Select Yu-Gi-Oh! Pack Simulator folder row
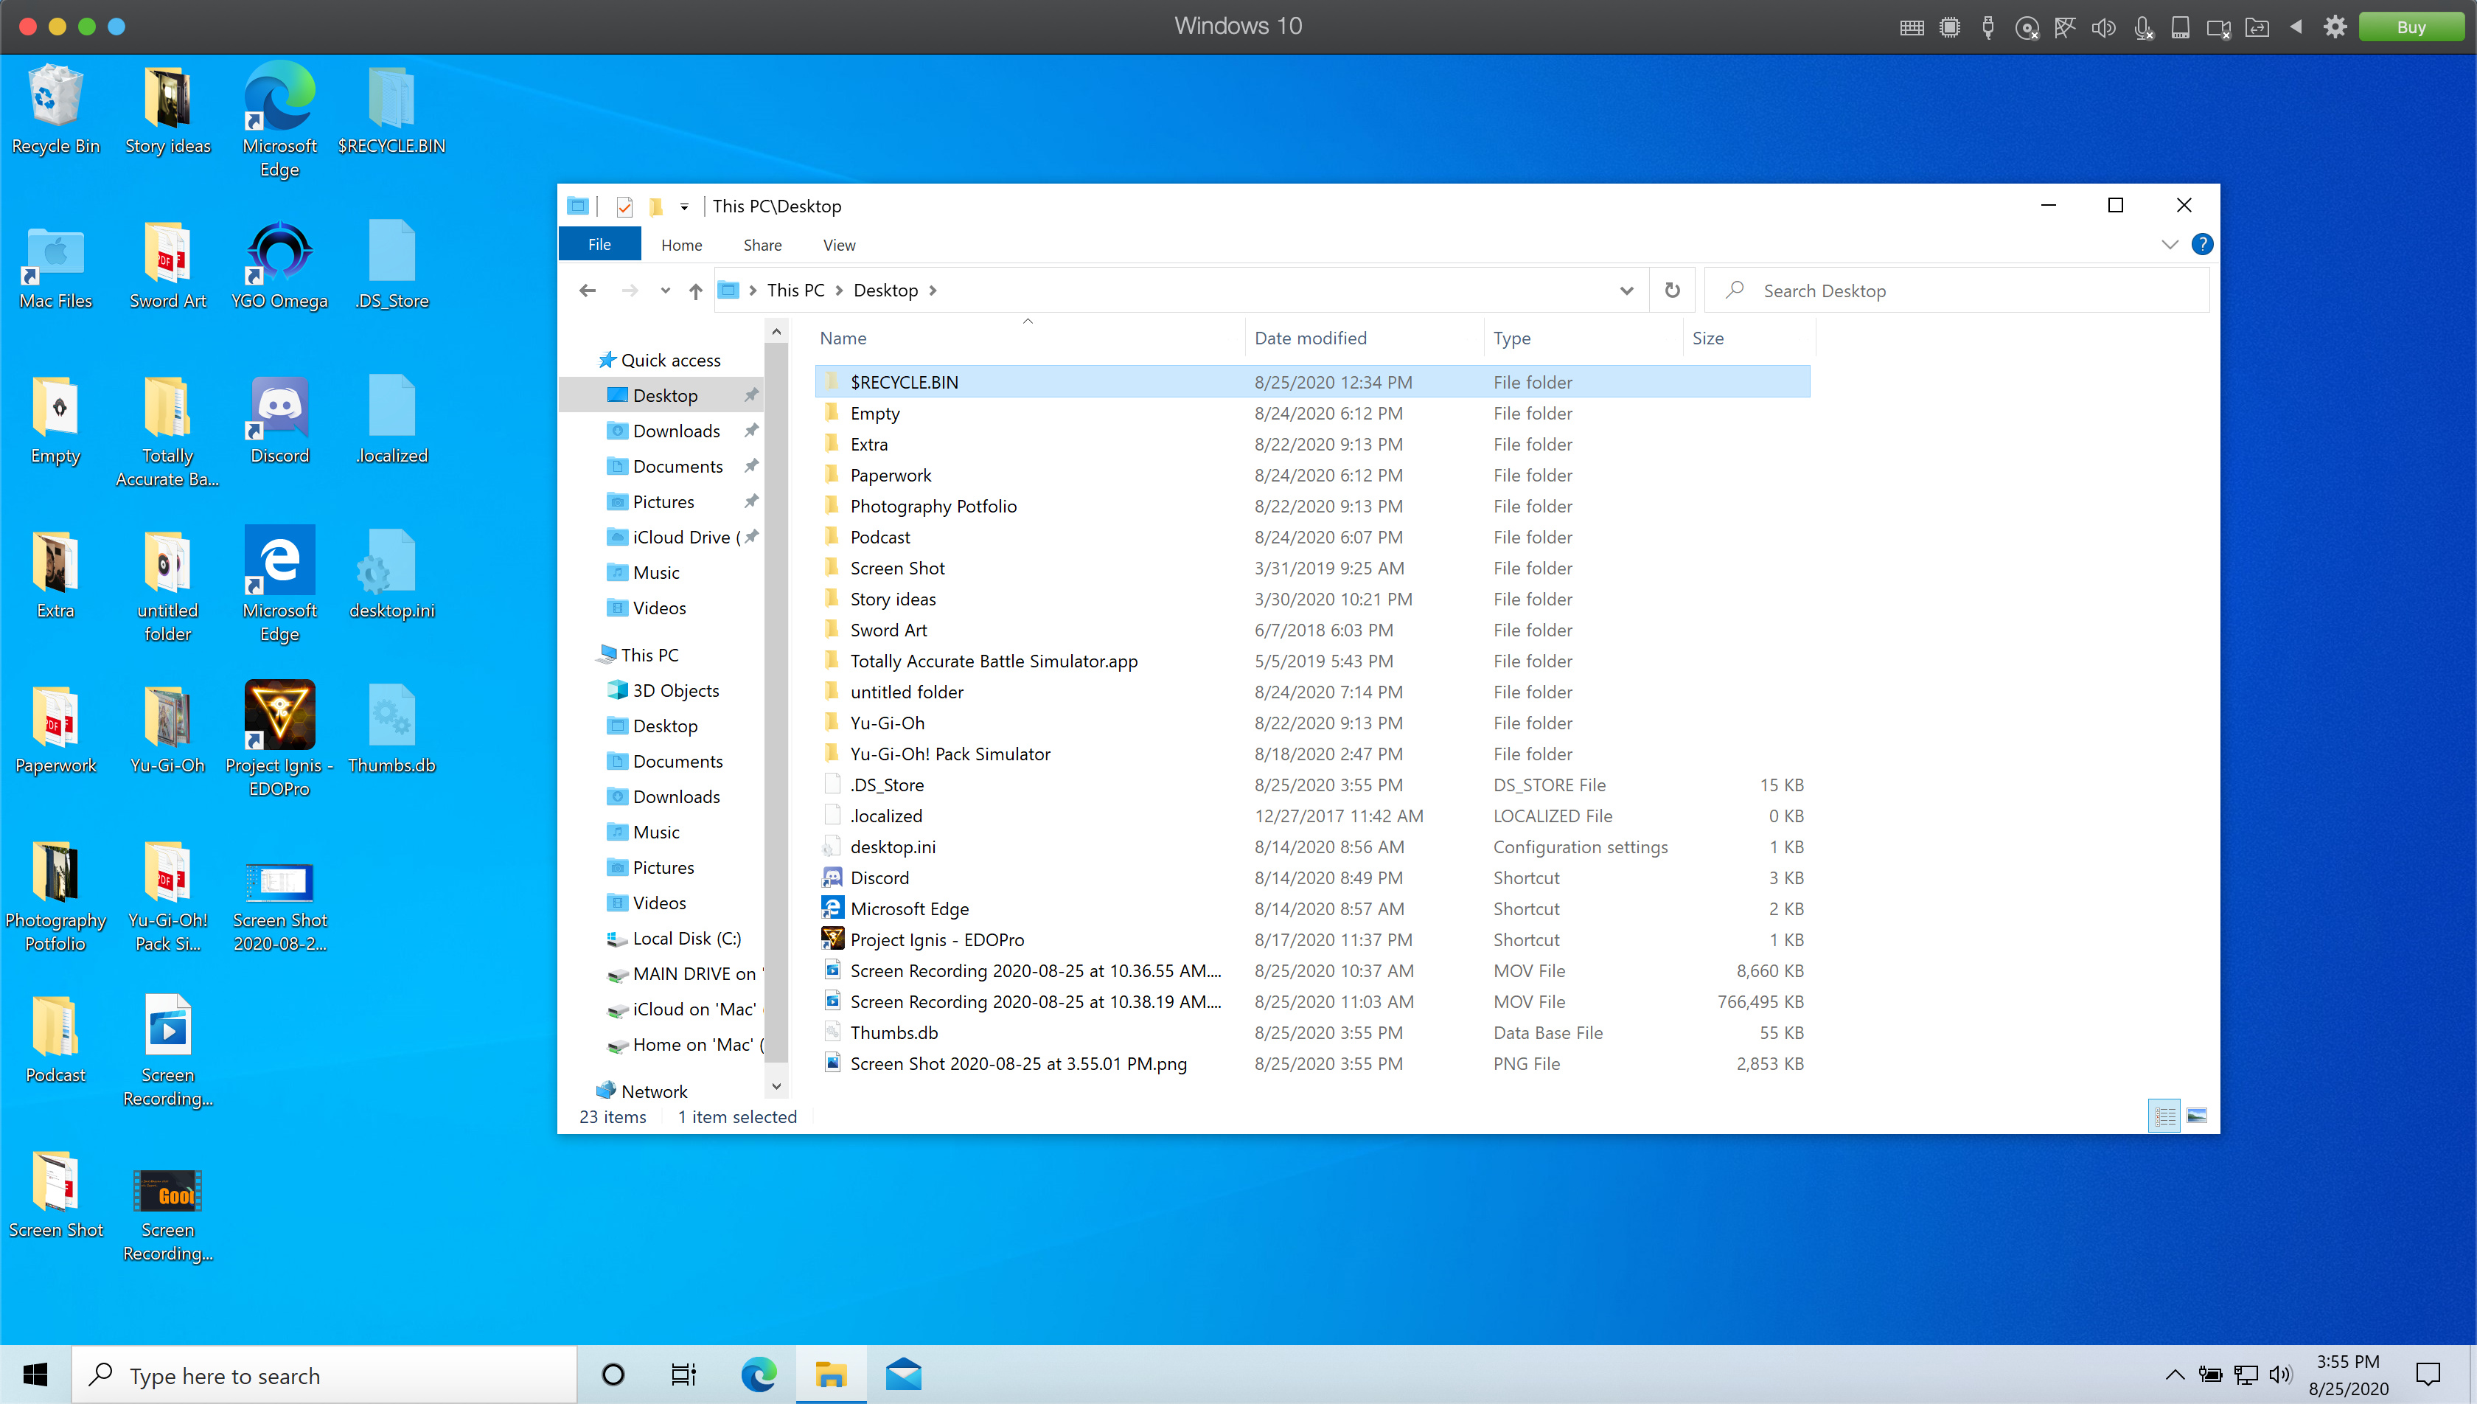2477x1404 pixels. 1311,754
